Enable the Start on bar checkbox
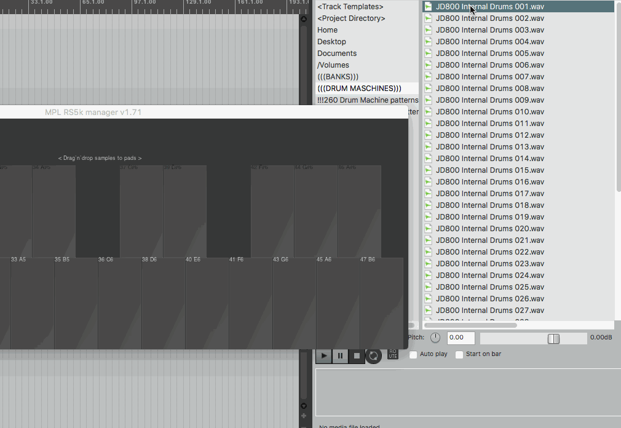 (x=459, y=354)
